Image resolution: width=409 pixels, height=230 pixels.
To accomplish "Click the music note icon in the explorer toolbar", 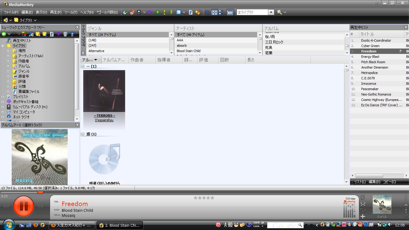I will coord(31,34).
